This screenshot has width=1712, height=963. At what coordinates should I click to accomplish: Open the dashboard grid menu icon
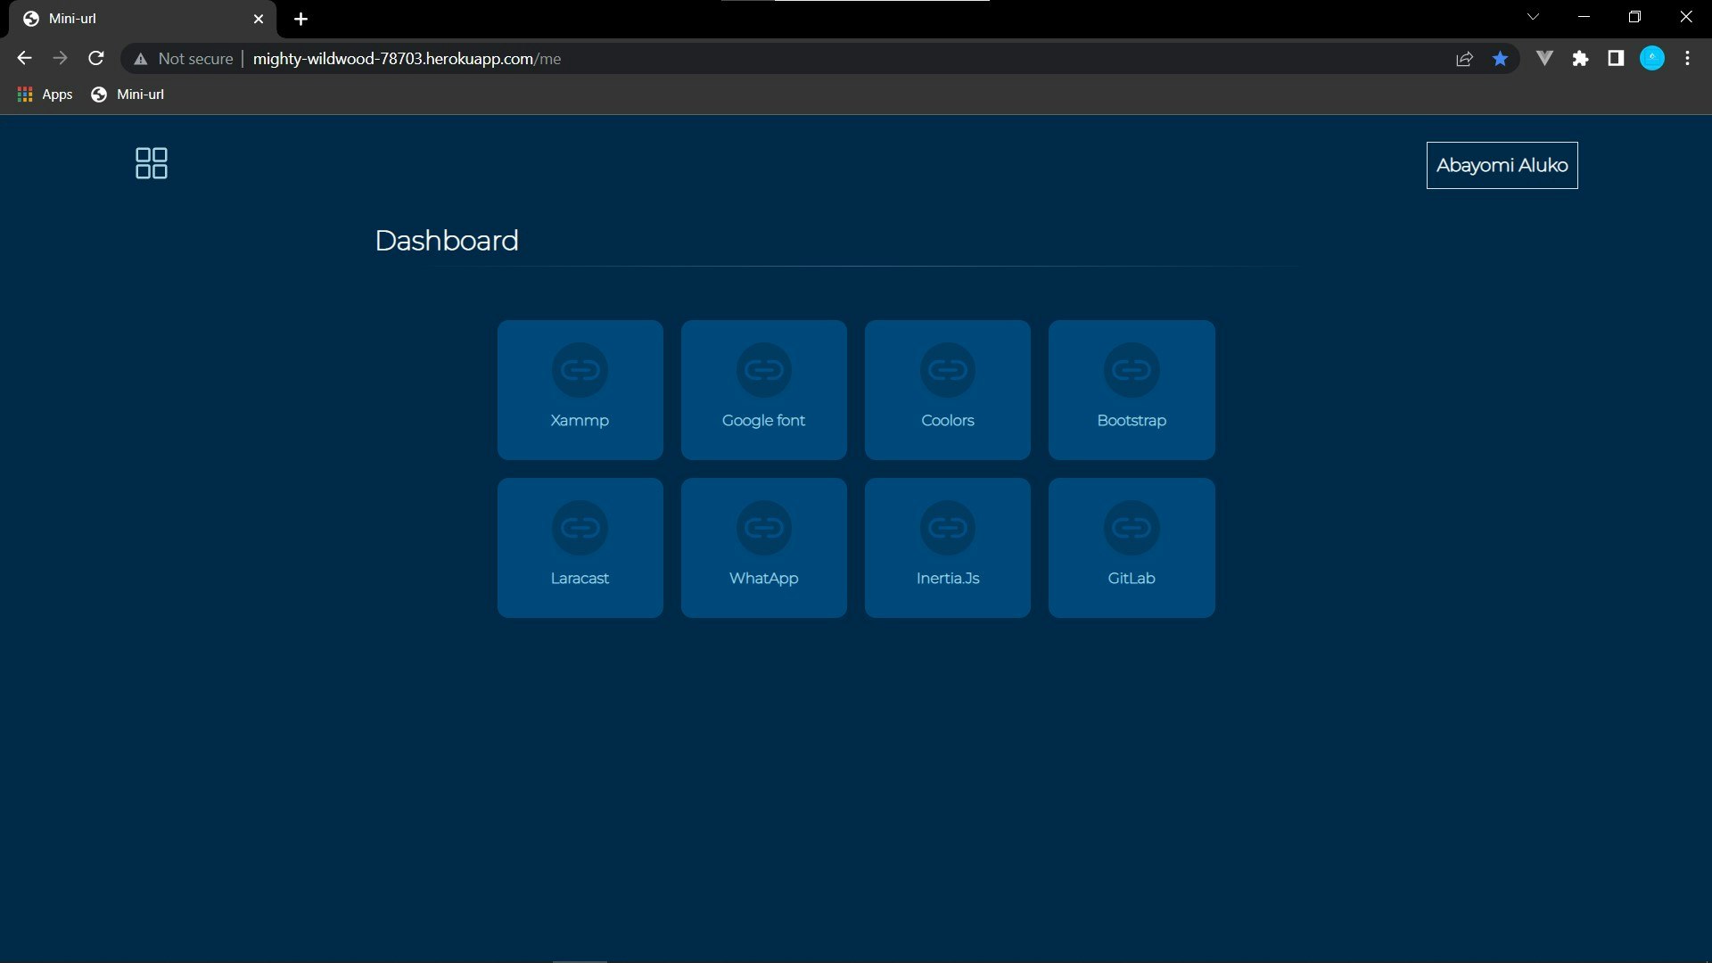pos(151,163)
